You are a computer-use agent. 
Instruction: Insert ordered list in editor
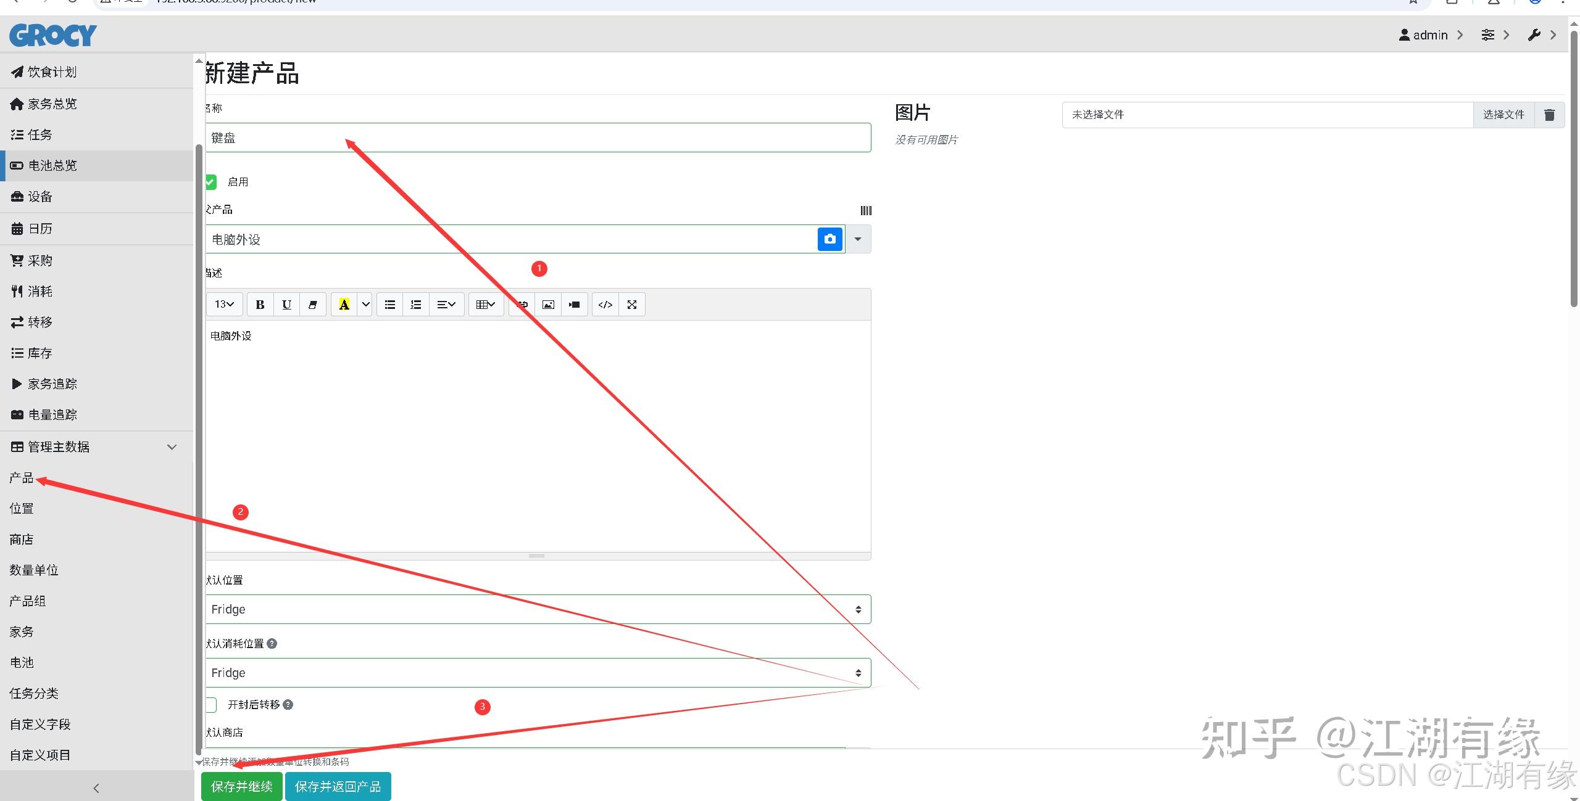pos(416,305)
